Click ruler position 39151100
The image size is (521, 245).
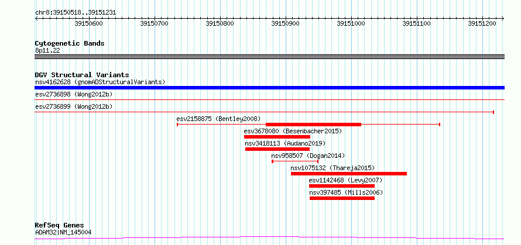coord(416,23)
